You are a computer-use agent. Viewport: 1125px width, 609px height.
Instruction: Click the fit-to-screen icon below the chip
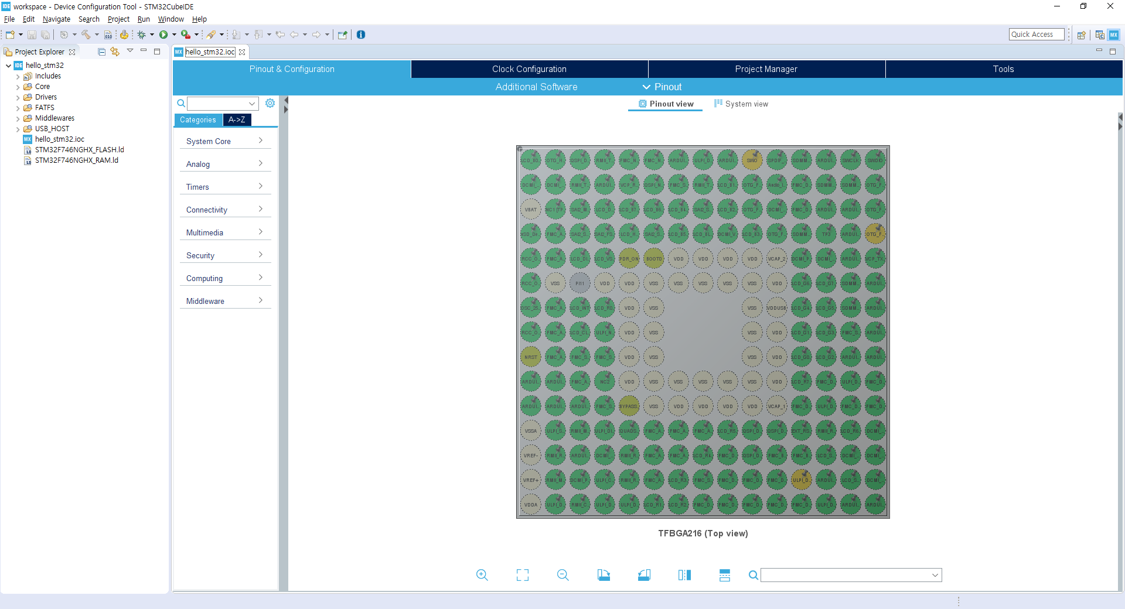522,575
